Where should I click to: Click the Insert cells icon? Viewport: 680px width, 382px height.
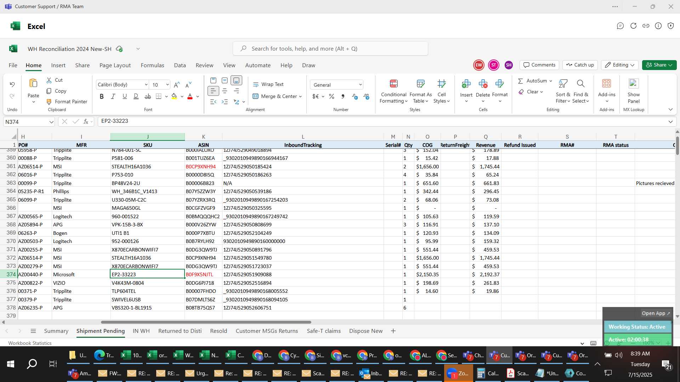[x=466, y=84]
